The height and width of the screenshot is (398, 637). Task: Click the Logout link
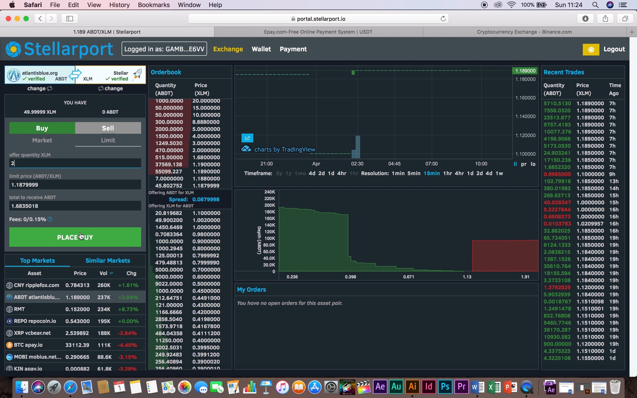614,49
